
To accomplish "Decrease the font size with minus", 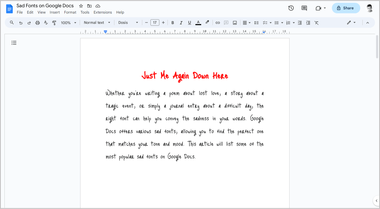I will coord(146,23).
